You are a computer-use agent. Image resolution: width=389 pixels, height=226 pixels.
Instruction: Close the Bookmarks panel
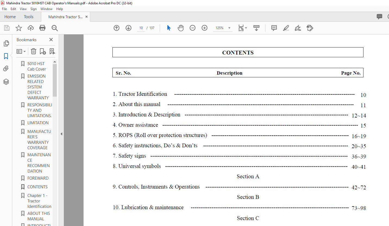[x=51, y=40]
